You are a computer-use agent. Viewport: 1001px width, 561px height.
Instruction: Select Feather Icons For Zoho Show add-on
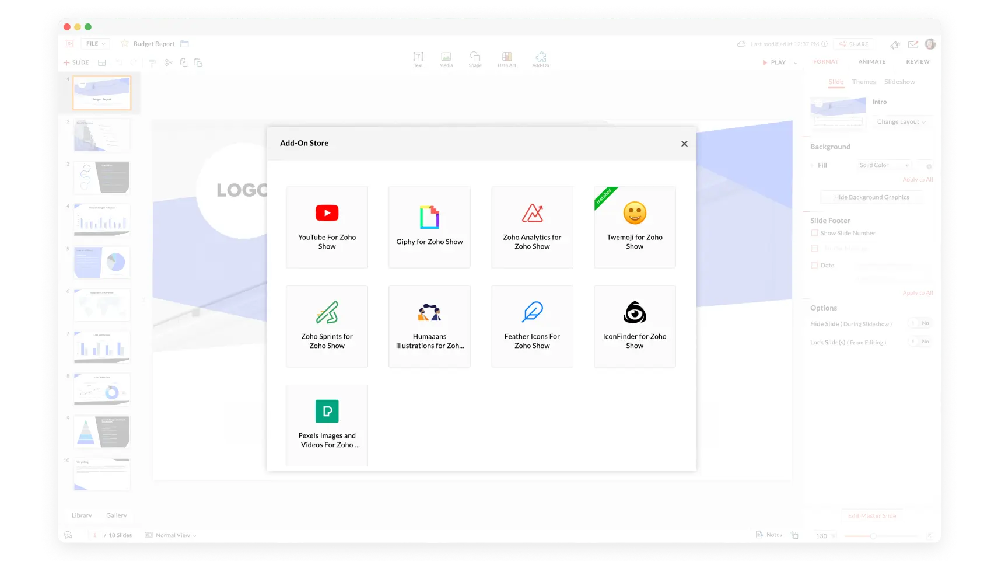click(x=532, y=326)
